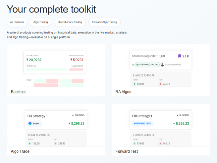
Task: Click the green WIN 61.1% progress bar
Action: (47, 70)
